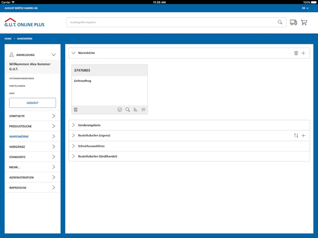
Task: Click the search terms input field
Action: 170,22
